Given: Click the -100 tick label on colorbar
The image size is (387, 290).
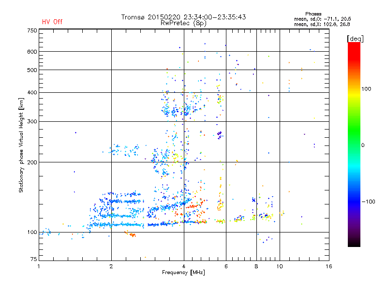Looking at the screenshot, I should 369,202.
